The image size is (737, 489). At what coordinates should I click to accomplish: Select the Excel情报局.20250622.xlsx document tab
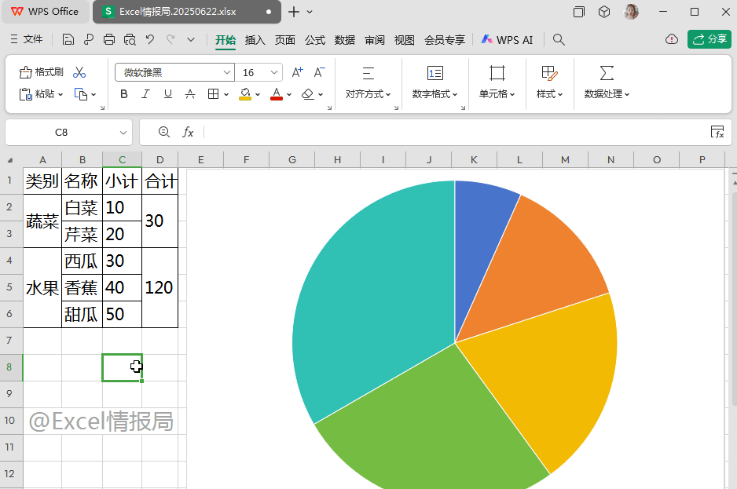tap(186, 12)
